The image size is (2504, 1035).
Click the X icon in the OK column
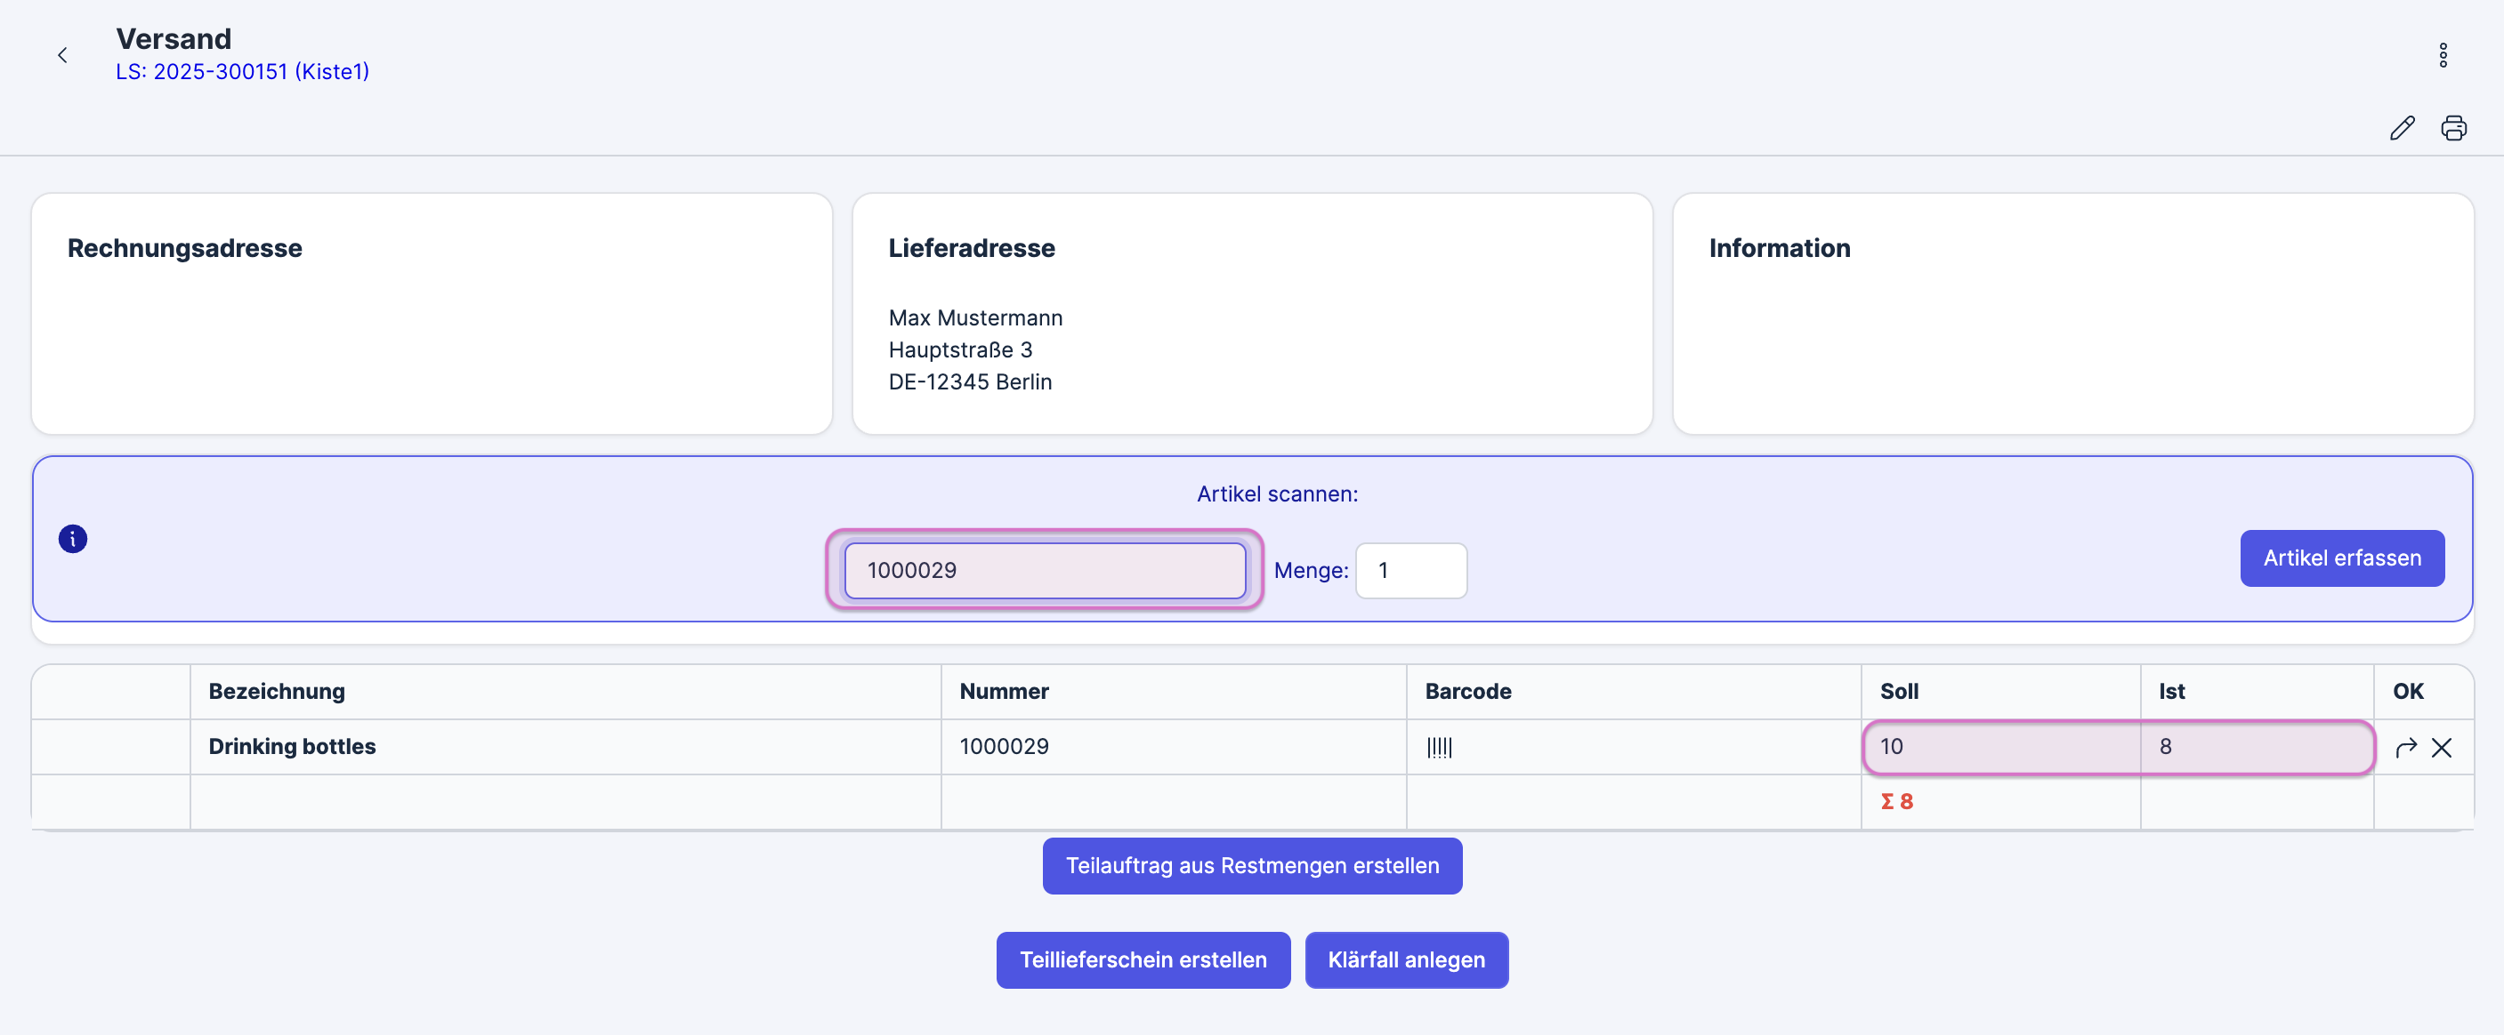pyautogui.click(x=2441, y=747)
